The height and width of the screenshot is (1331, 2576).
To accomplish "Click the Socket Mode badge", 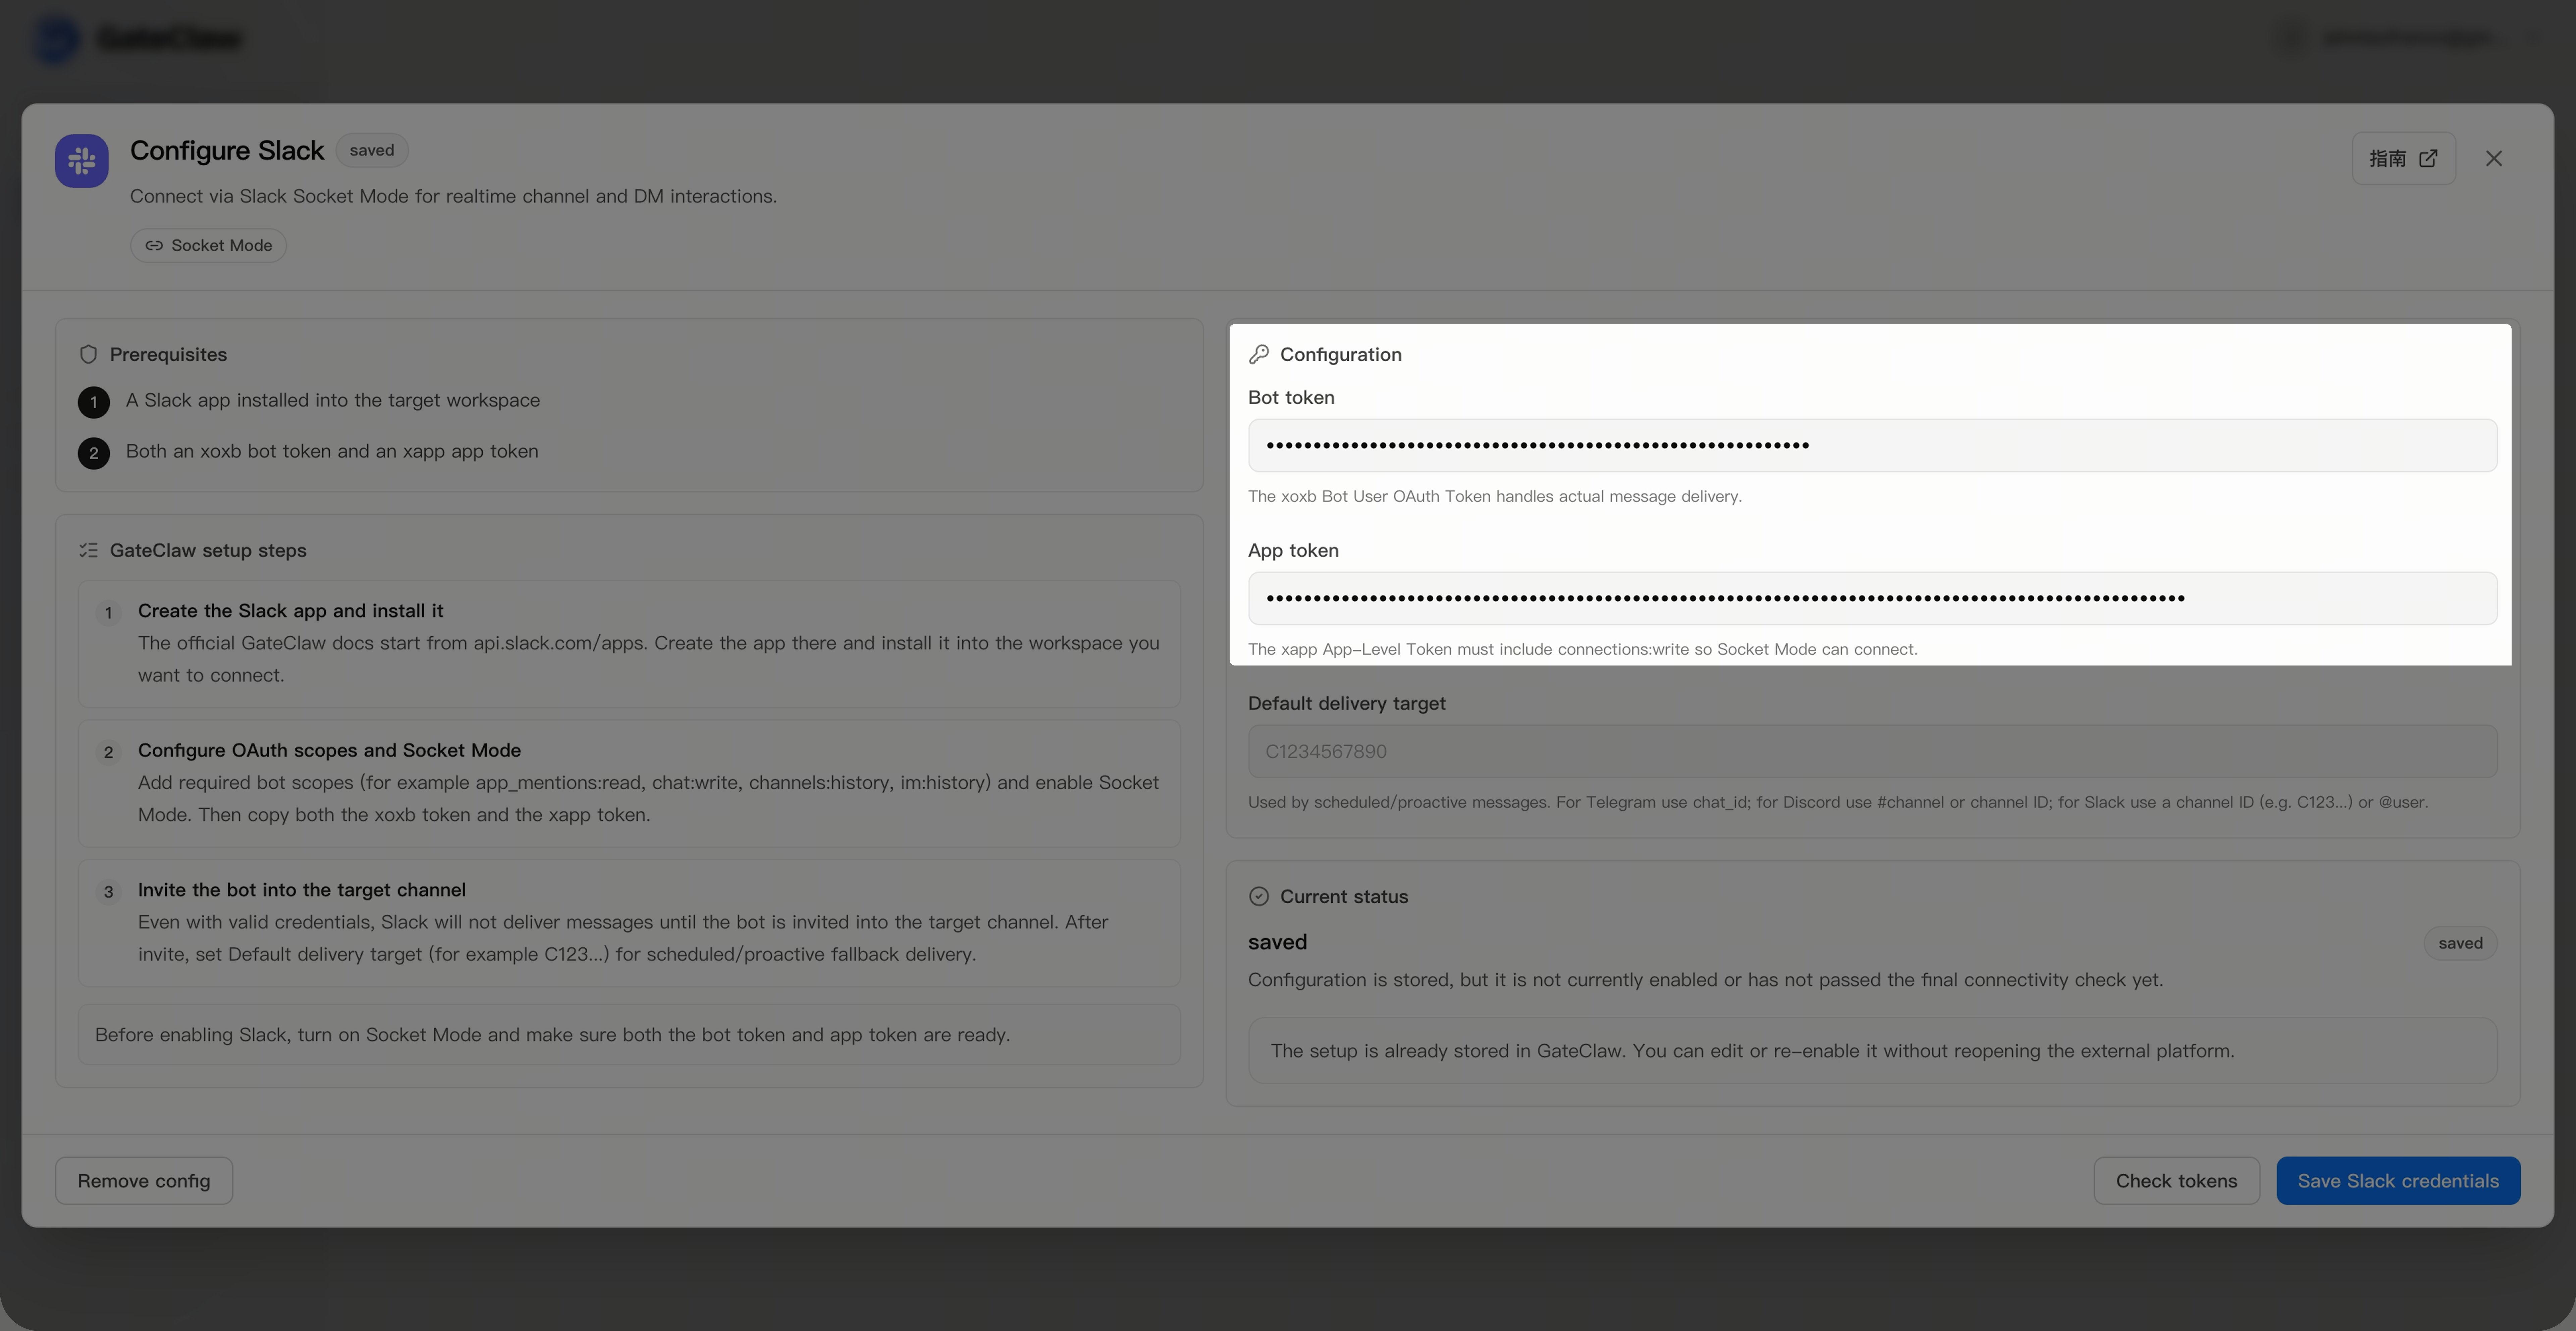I will click(x=208, y=245).
